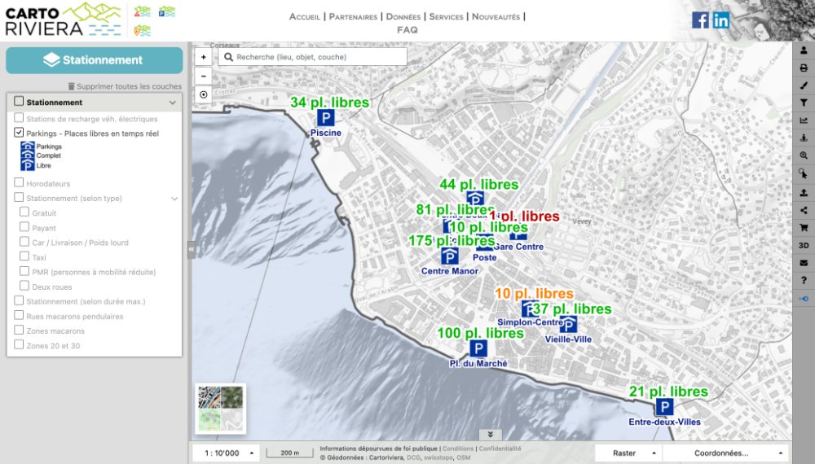Open the print tool in right toolbar
815x464 pixels.
[x=804, y=68]
